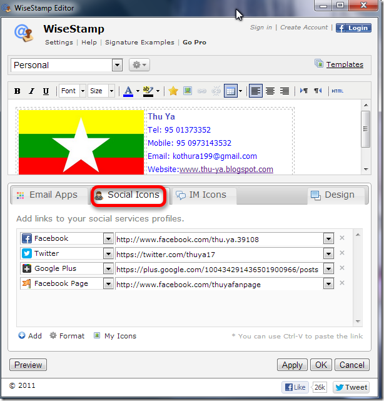
Task: Add a new social link
Action: [x=30, y=336]
